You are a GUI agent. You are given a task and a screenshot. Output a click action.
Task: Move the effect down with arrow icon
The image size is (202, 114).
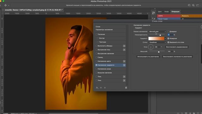[x=105, y=88]
